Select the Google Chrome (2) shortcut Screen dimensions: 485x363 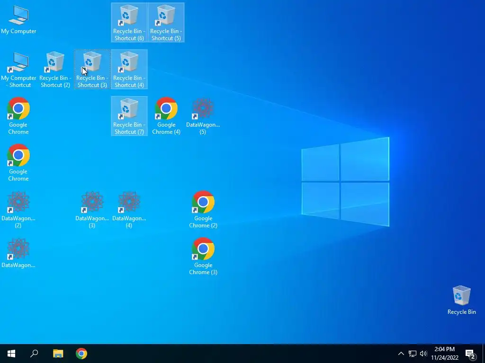[x=203, y=209]
